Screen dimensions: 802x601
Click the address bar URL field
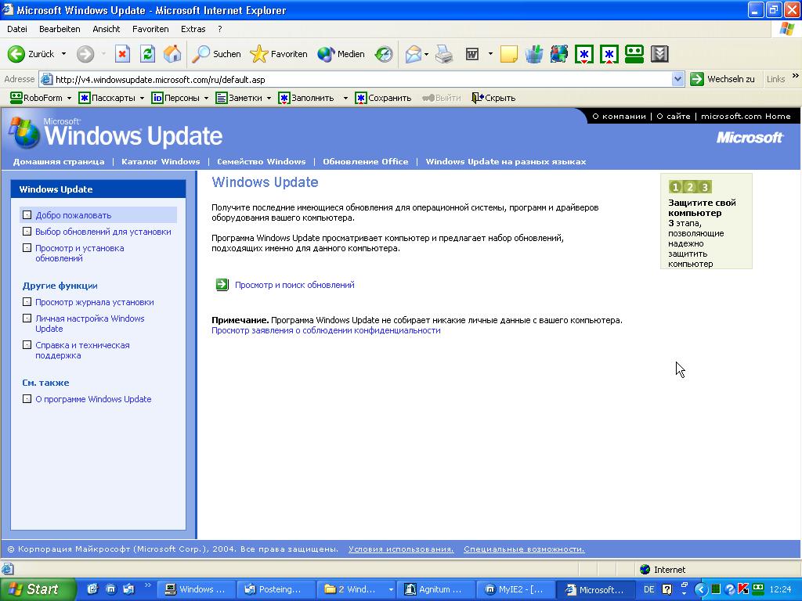[362, 79]
